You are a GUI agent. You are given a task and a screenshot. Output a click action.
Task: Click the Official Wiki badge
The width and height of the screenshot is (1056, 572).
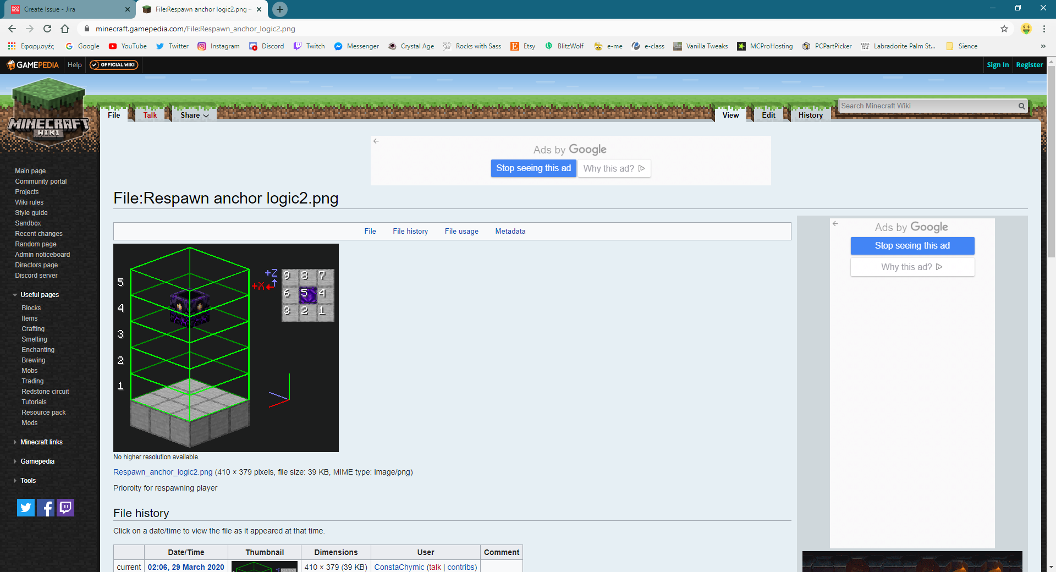click(114, 65)
